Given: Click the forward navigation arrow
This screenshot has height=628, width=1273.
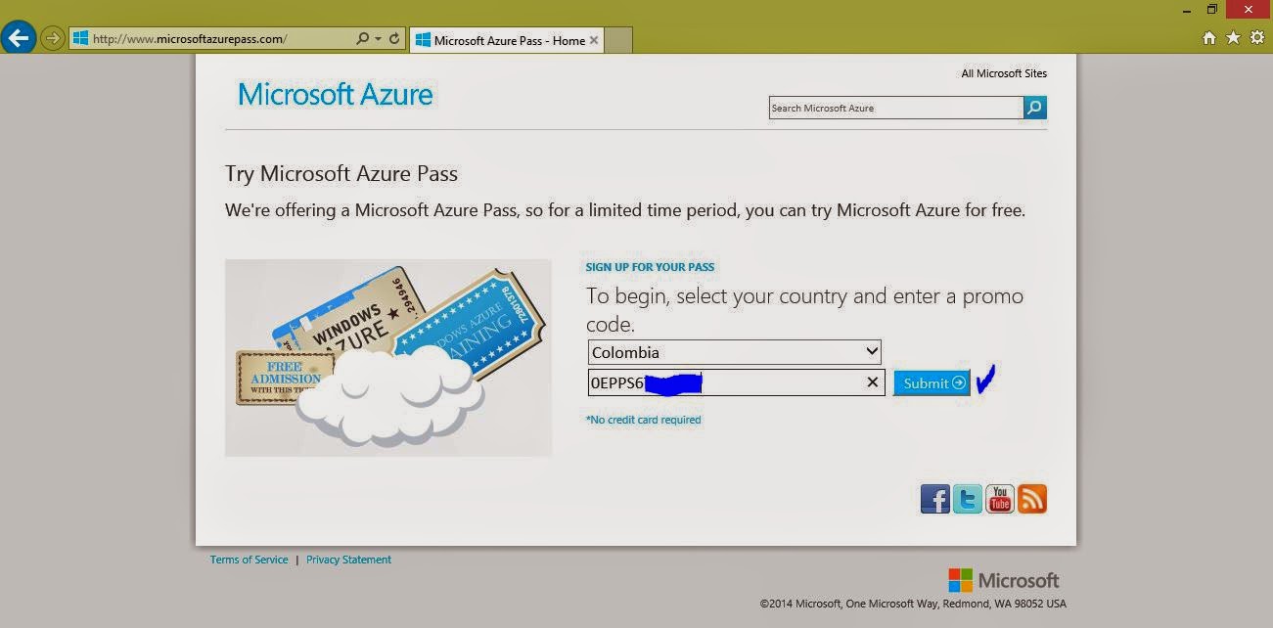Looking at the screenshot, I should [x=49, y=38].
